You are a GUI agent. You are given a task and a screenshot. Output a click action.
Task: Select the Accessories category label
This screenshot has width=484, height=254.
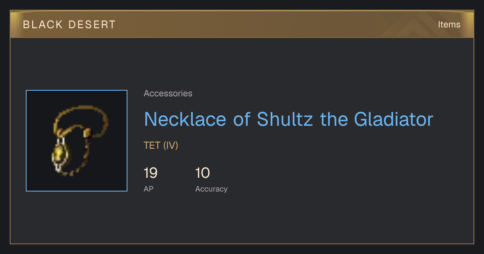168,94
